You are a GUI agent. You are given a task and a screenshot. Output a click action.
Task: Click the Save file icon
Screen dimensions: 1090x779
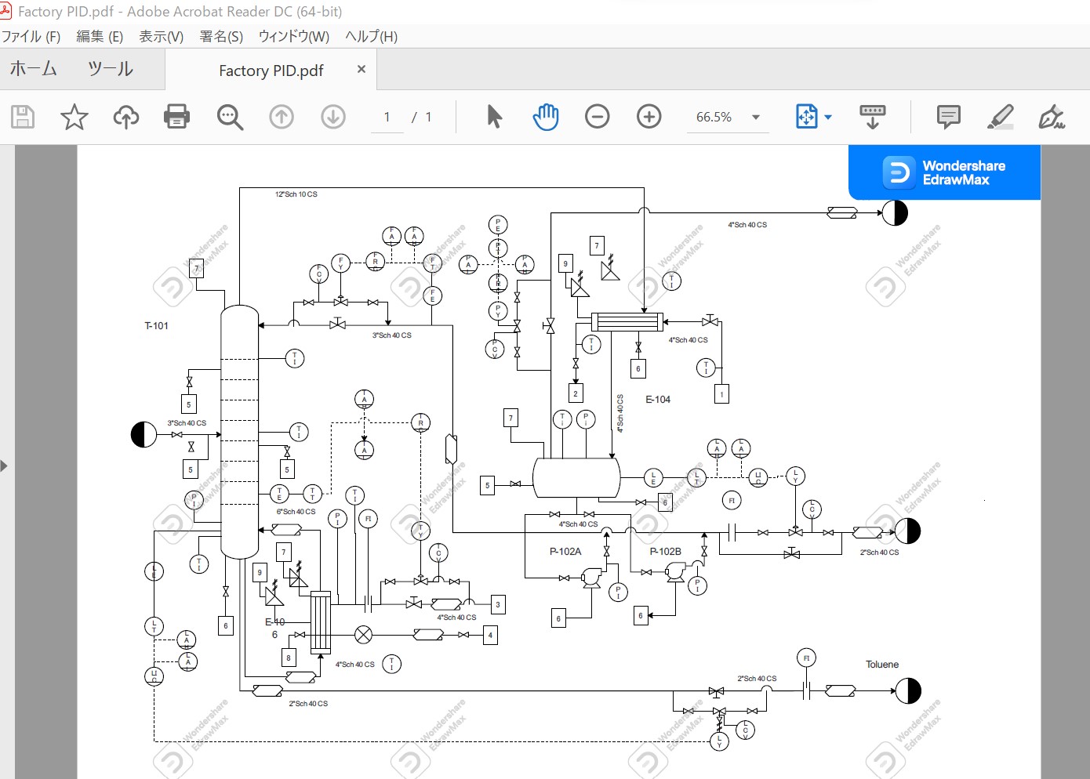[x=23, y=117]
